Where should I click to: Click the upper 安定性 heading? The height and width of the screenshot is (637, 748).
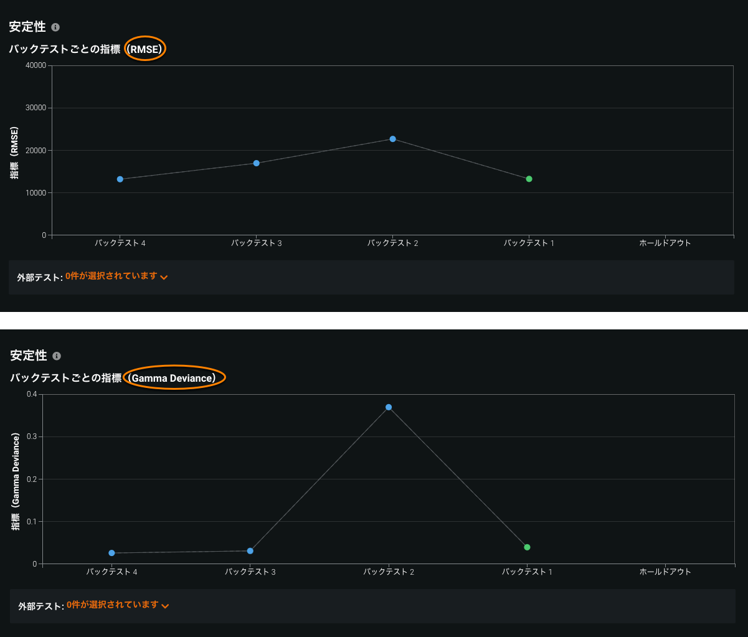coord(27,27)
